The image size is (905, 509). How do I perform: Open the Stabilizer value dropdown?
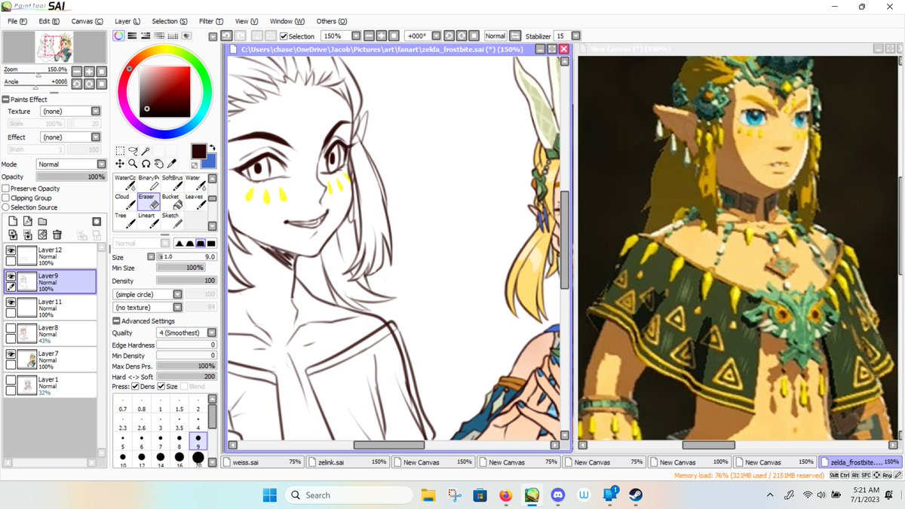[x=576, y=35]
